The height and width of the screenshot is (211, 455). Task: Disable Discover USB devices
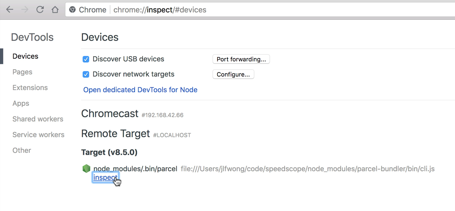tap(86, 59)
